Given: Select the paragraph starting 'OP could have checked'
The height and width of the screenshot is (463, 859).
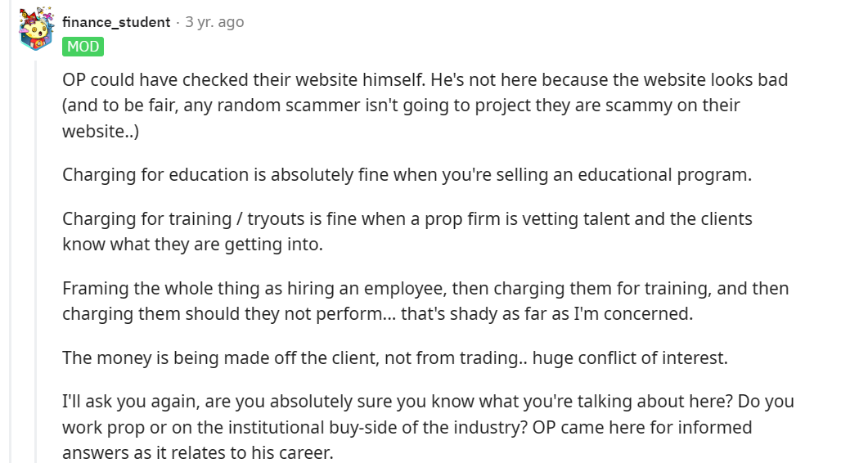Looking at the screenshot, I should 425,106.
